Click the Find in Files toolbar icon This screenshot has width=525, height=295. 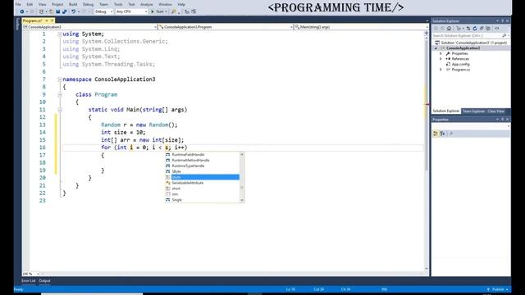[173, 11]
